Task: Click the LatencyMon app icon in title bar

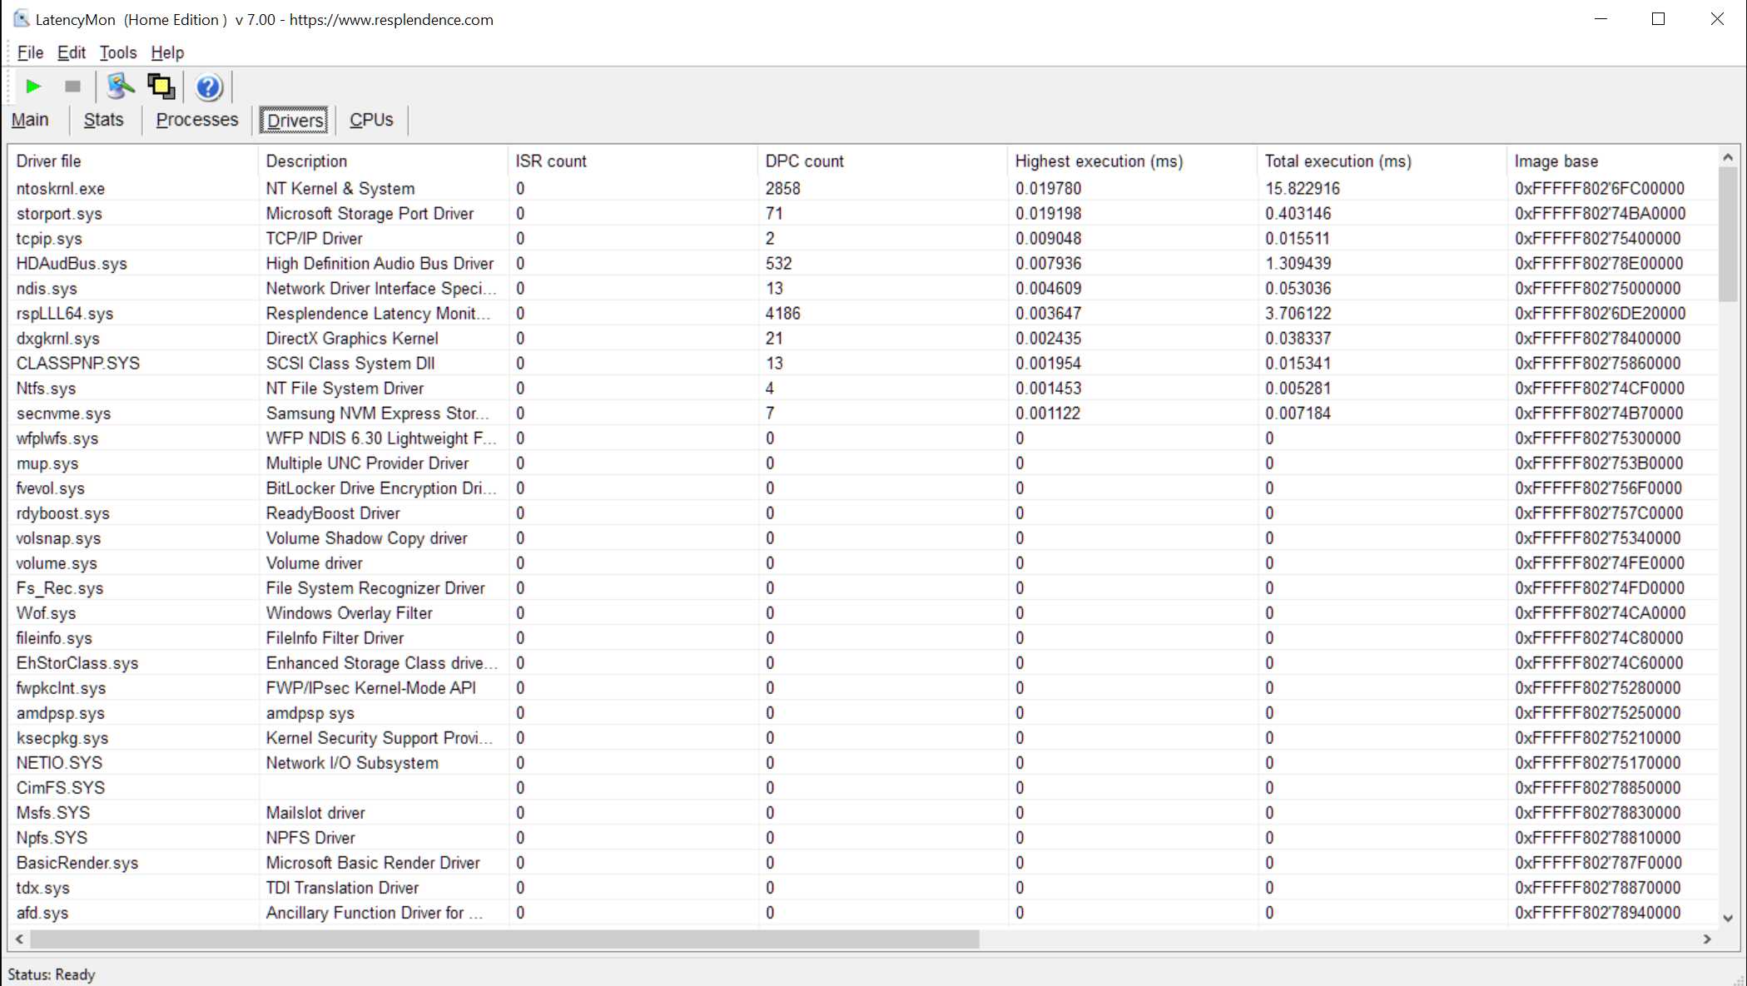Action: point(21,19)
